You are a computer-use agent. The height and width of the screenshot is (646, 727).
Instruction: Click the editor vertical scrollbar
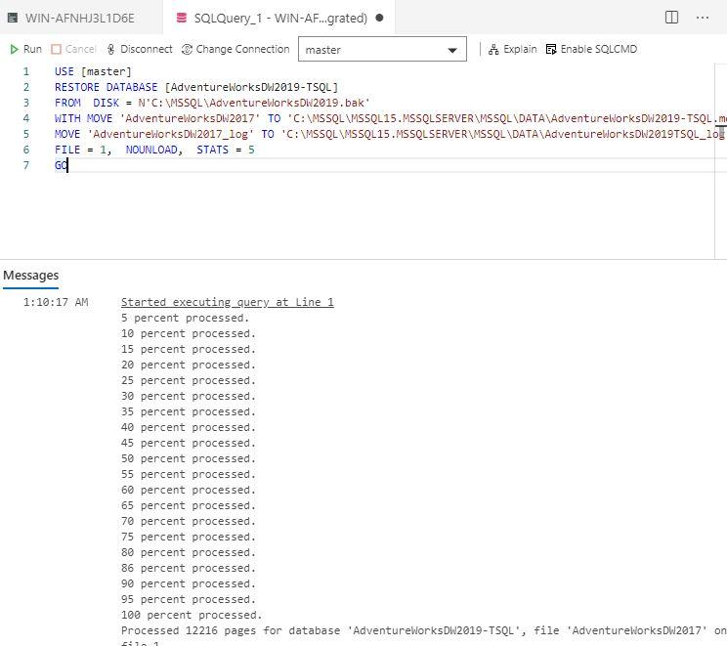click(x=721, y=160)
